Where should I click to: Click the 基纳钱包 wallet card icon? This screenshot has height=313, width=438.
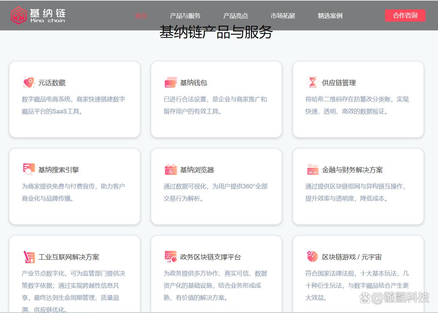click(171, 83)
